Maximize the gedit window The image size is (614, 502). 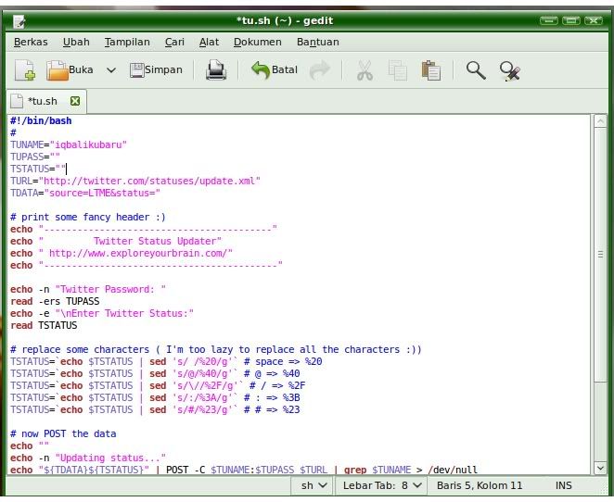tap(571, 20)
